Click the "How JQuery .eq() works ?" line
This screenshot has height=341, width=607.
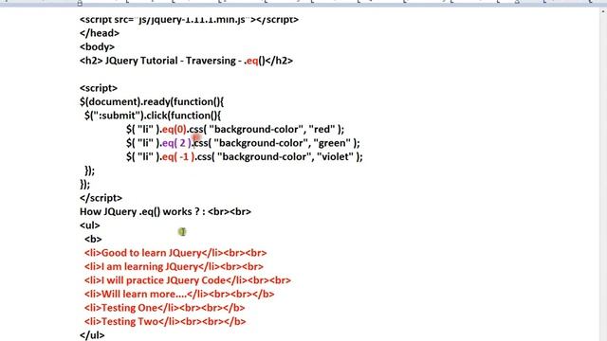[x=165, y=212]
